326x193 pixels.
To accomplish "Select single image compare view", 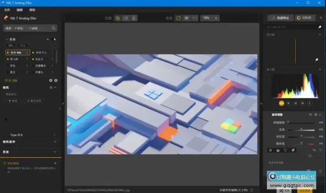I will tap(118, 18).
